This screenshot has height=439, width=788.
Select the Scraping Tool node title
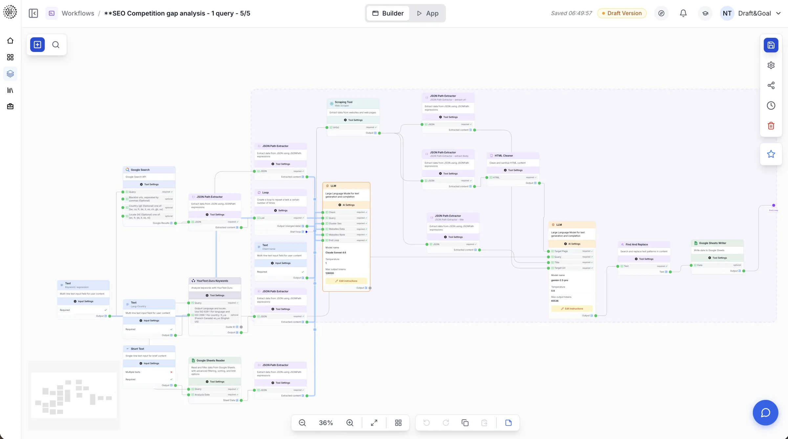[x=343, y=102]
